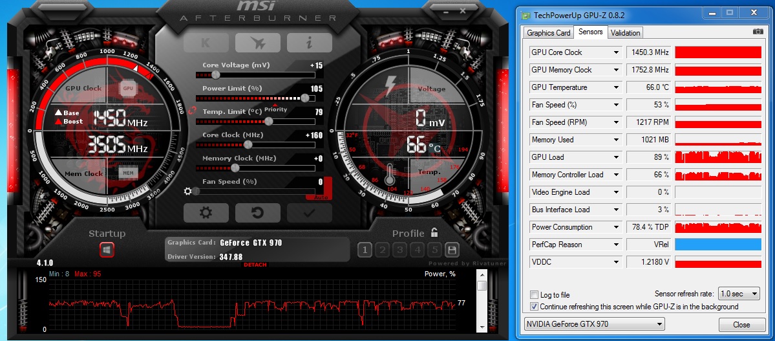This screenshot has width=775, height=341.
Task: Adjust the Memory Clock slider
Action: click(x=235, y=168)
